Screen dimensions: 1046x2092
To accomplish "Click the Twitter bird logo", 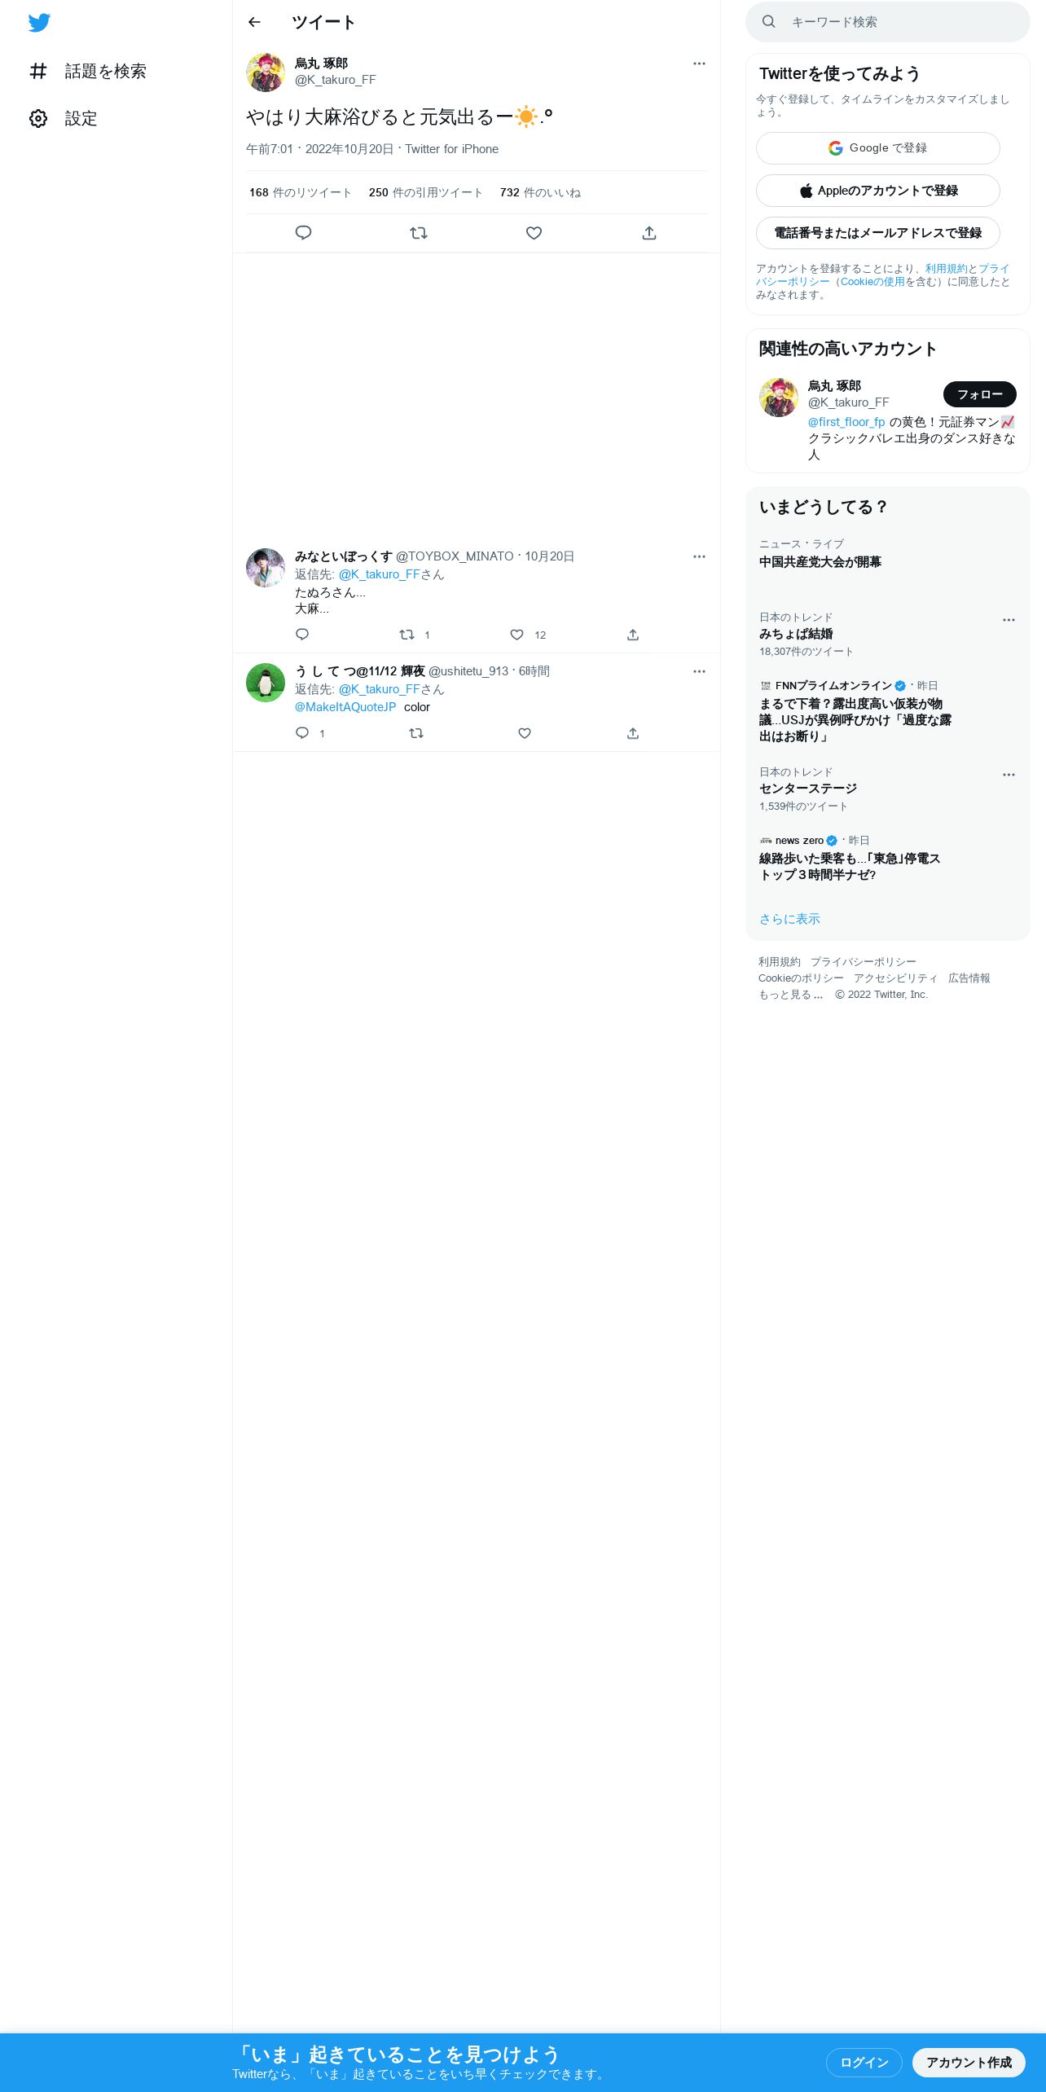I will pos(39,22).
